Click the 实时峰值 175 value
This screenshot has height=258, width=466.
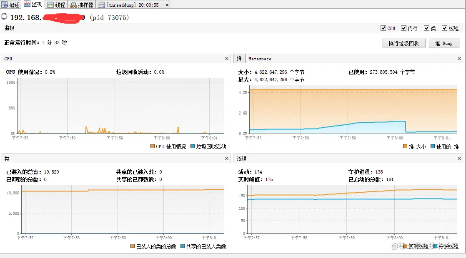(x=269, y=179)
